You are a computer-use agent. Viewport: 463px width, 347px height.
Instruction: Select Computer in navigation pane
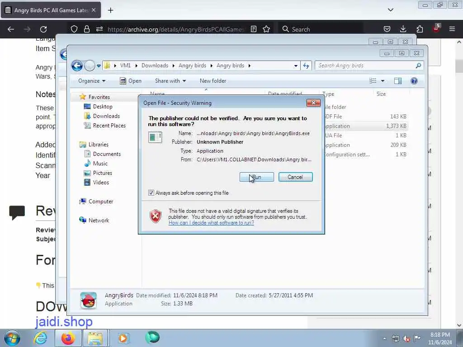pyautogui.click(x=101, y=202)
